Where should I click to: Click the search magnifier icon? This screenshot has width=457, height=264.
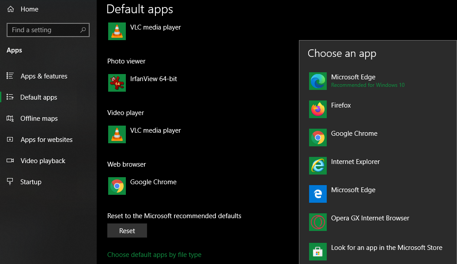click(x=83, y=30)
